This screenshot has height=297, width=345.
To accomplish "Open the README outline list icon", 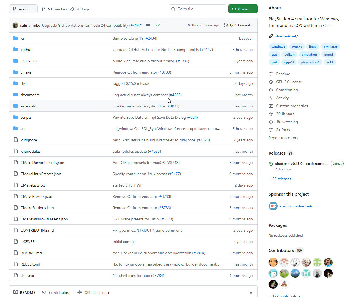I will [x=251, y=292].
